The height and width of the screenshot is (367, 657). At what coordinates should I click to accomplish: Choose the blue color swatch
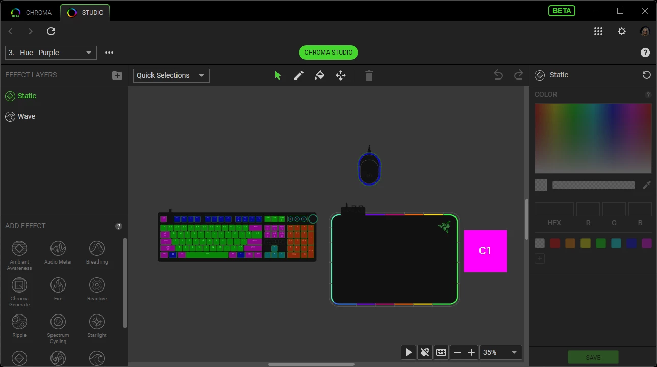pos(631,243)
